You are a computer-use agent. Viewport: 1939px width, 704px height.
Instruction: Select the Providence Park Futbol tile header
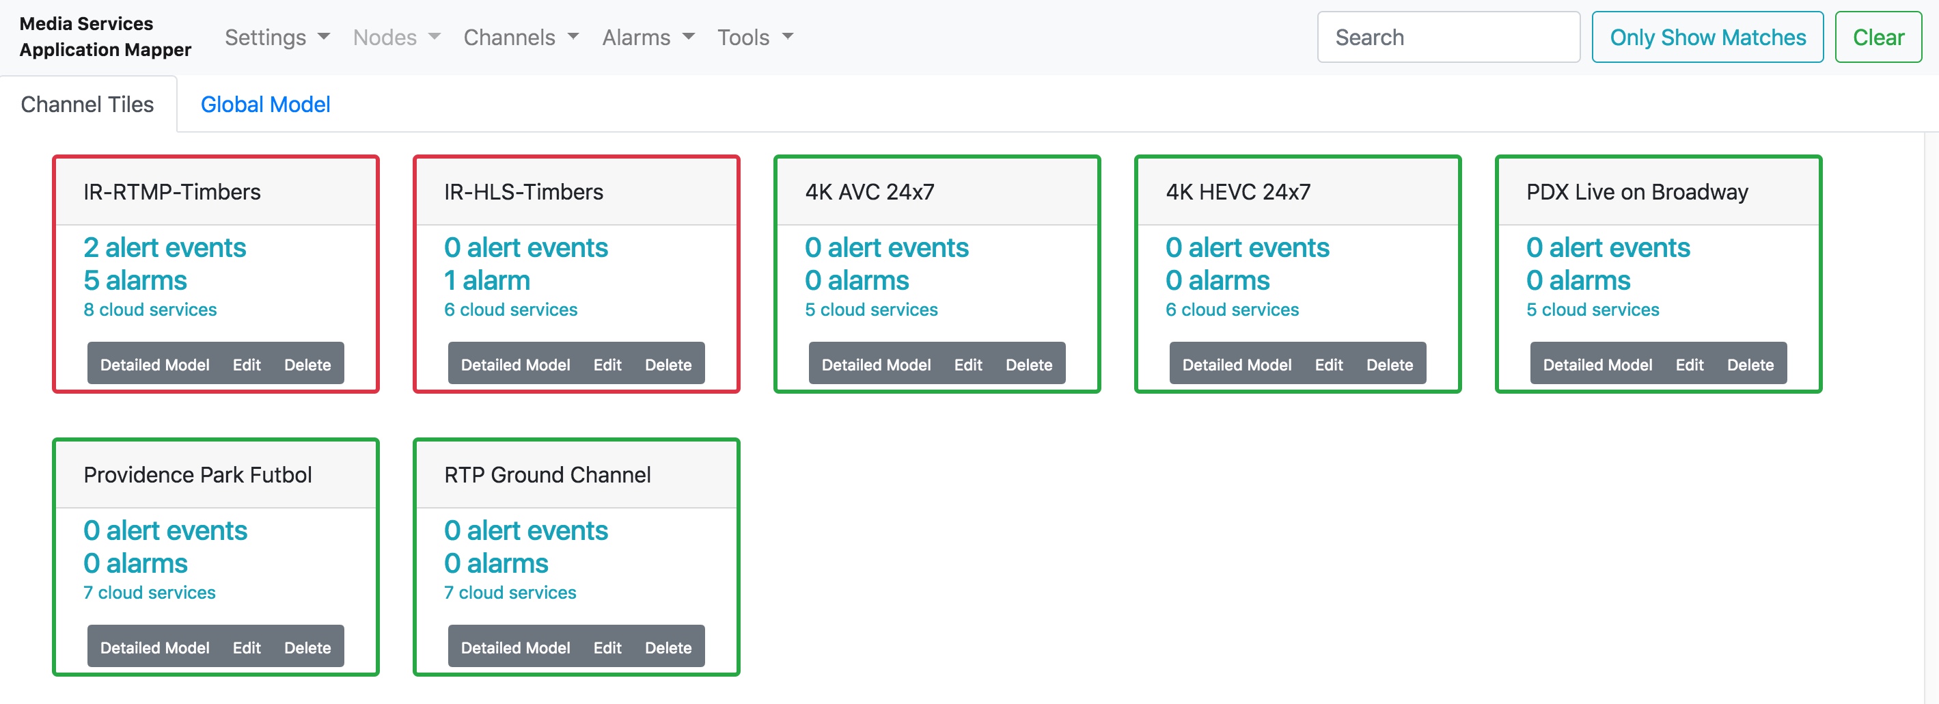click(x=216, y=475)
